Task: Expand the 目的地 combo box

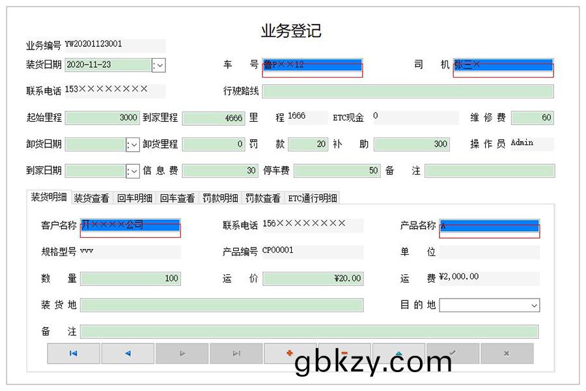Action: (x=533, y=305)
